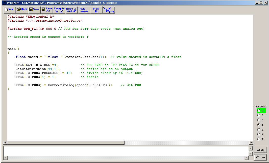The width and height of the screenshot is (269, 163).
Task: Click compile, download and run button
Action: click(x=109, y=10)
